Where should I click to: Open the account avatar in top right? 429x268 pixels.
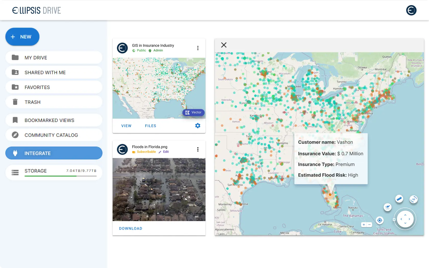click(x=411, y=10)
